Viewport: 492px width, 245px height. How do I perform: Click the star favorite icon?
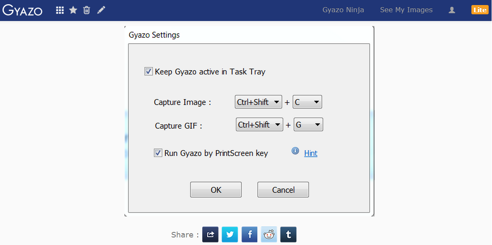point(73,11)
